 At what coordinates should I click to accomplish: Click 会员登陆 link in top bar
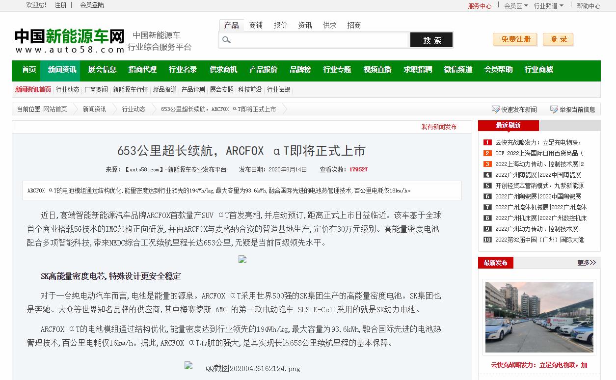pyautogui.click(x=92, y=5)
